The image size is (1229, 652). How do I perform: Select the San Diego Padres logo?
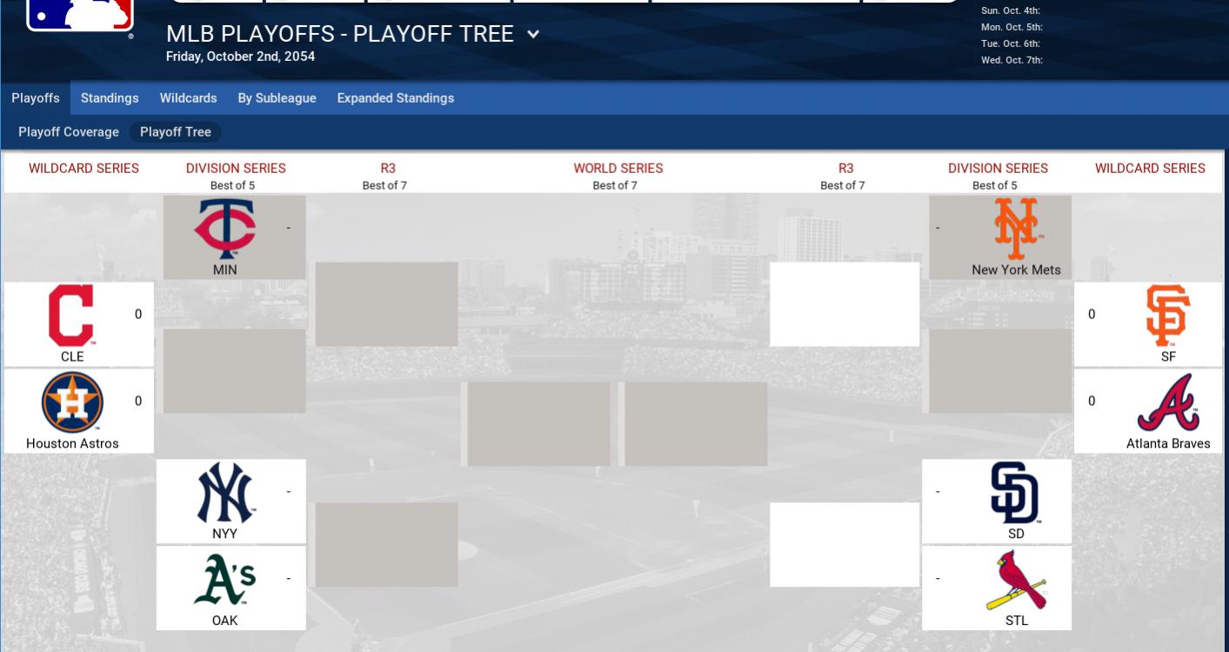click(x=1015, y=493)
